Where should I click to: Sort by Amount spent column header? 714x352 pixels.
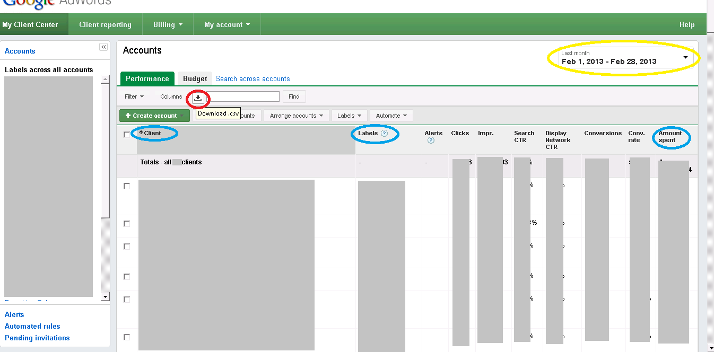click(x=670, y=137)
